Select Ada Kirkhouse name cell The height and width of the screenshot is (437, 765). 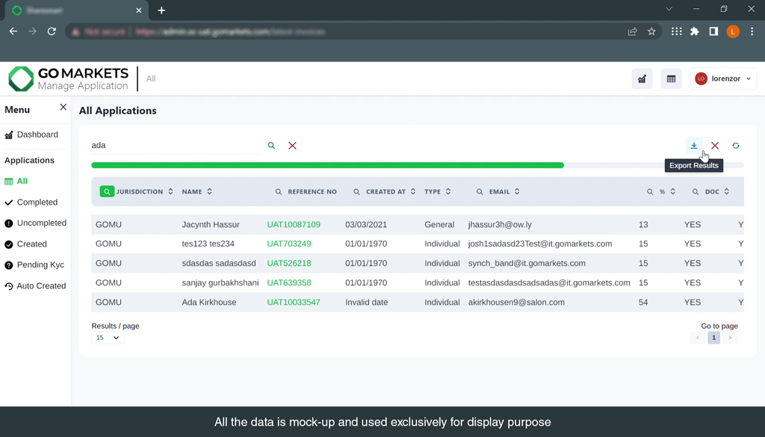point(209,302)
